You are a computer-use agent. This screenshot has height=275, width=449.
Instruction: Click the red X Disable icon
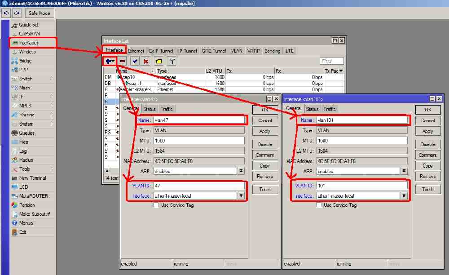pyautogui.click(x=145, y=61)
